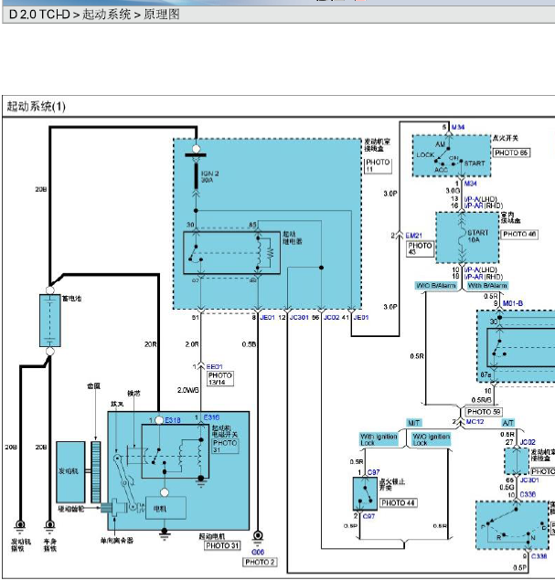This screenshot has height=580, width=555.
Task: Open PHOTO 31 below the 起动电机 label
Action: pyautogui.click(x=222, y=545)
